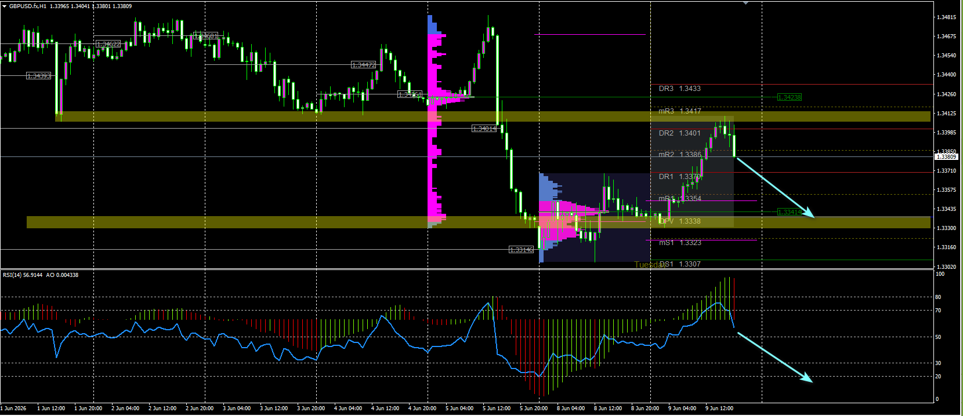Screen dimensions: 963x416
Task: Select the green 1.34238 level label
Action: (x=789, y=97)
